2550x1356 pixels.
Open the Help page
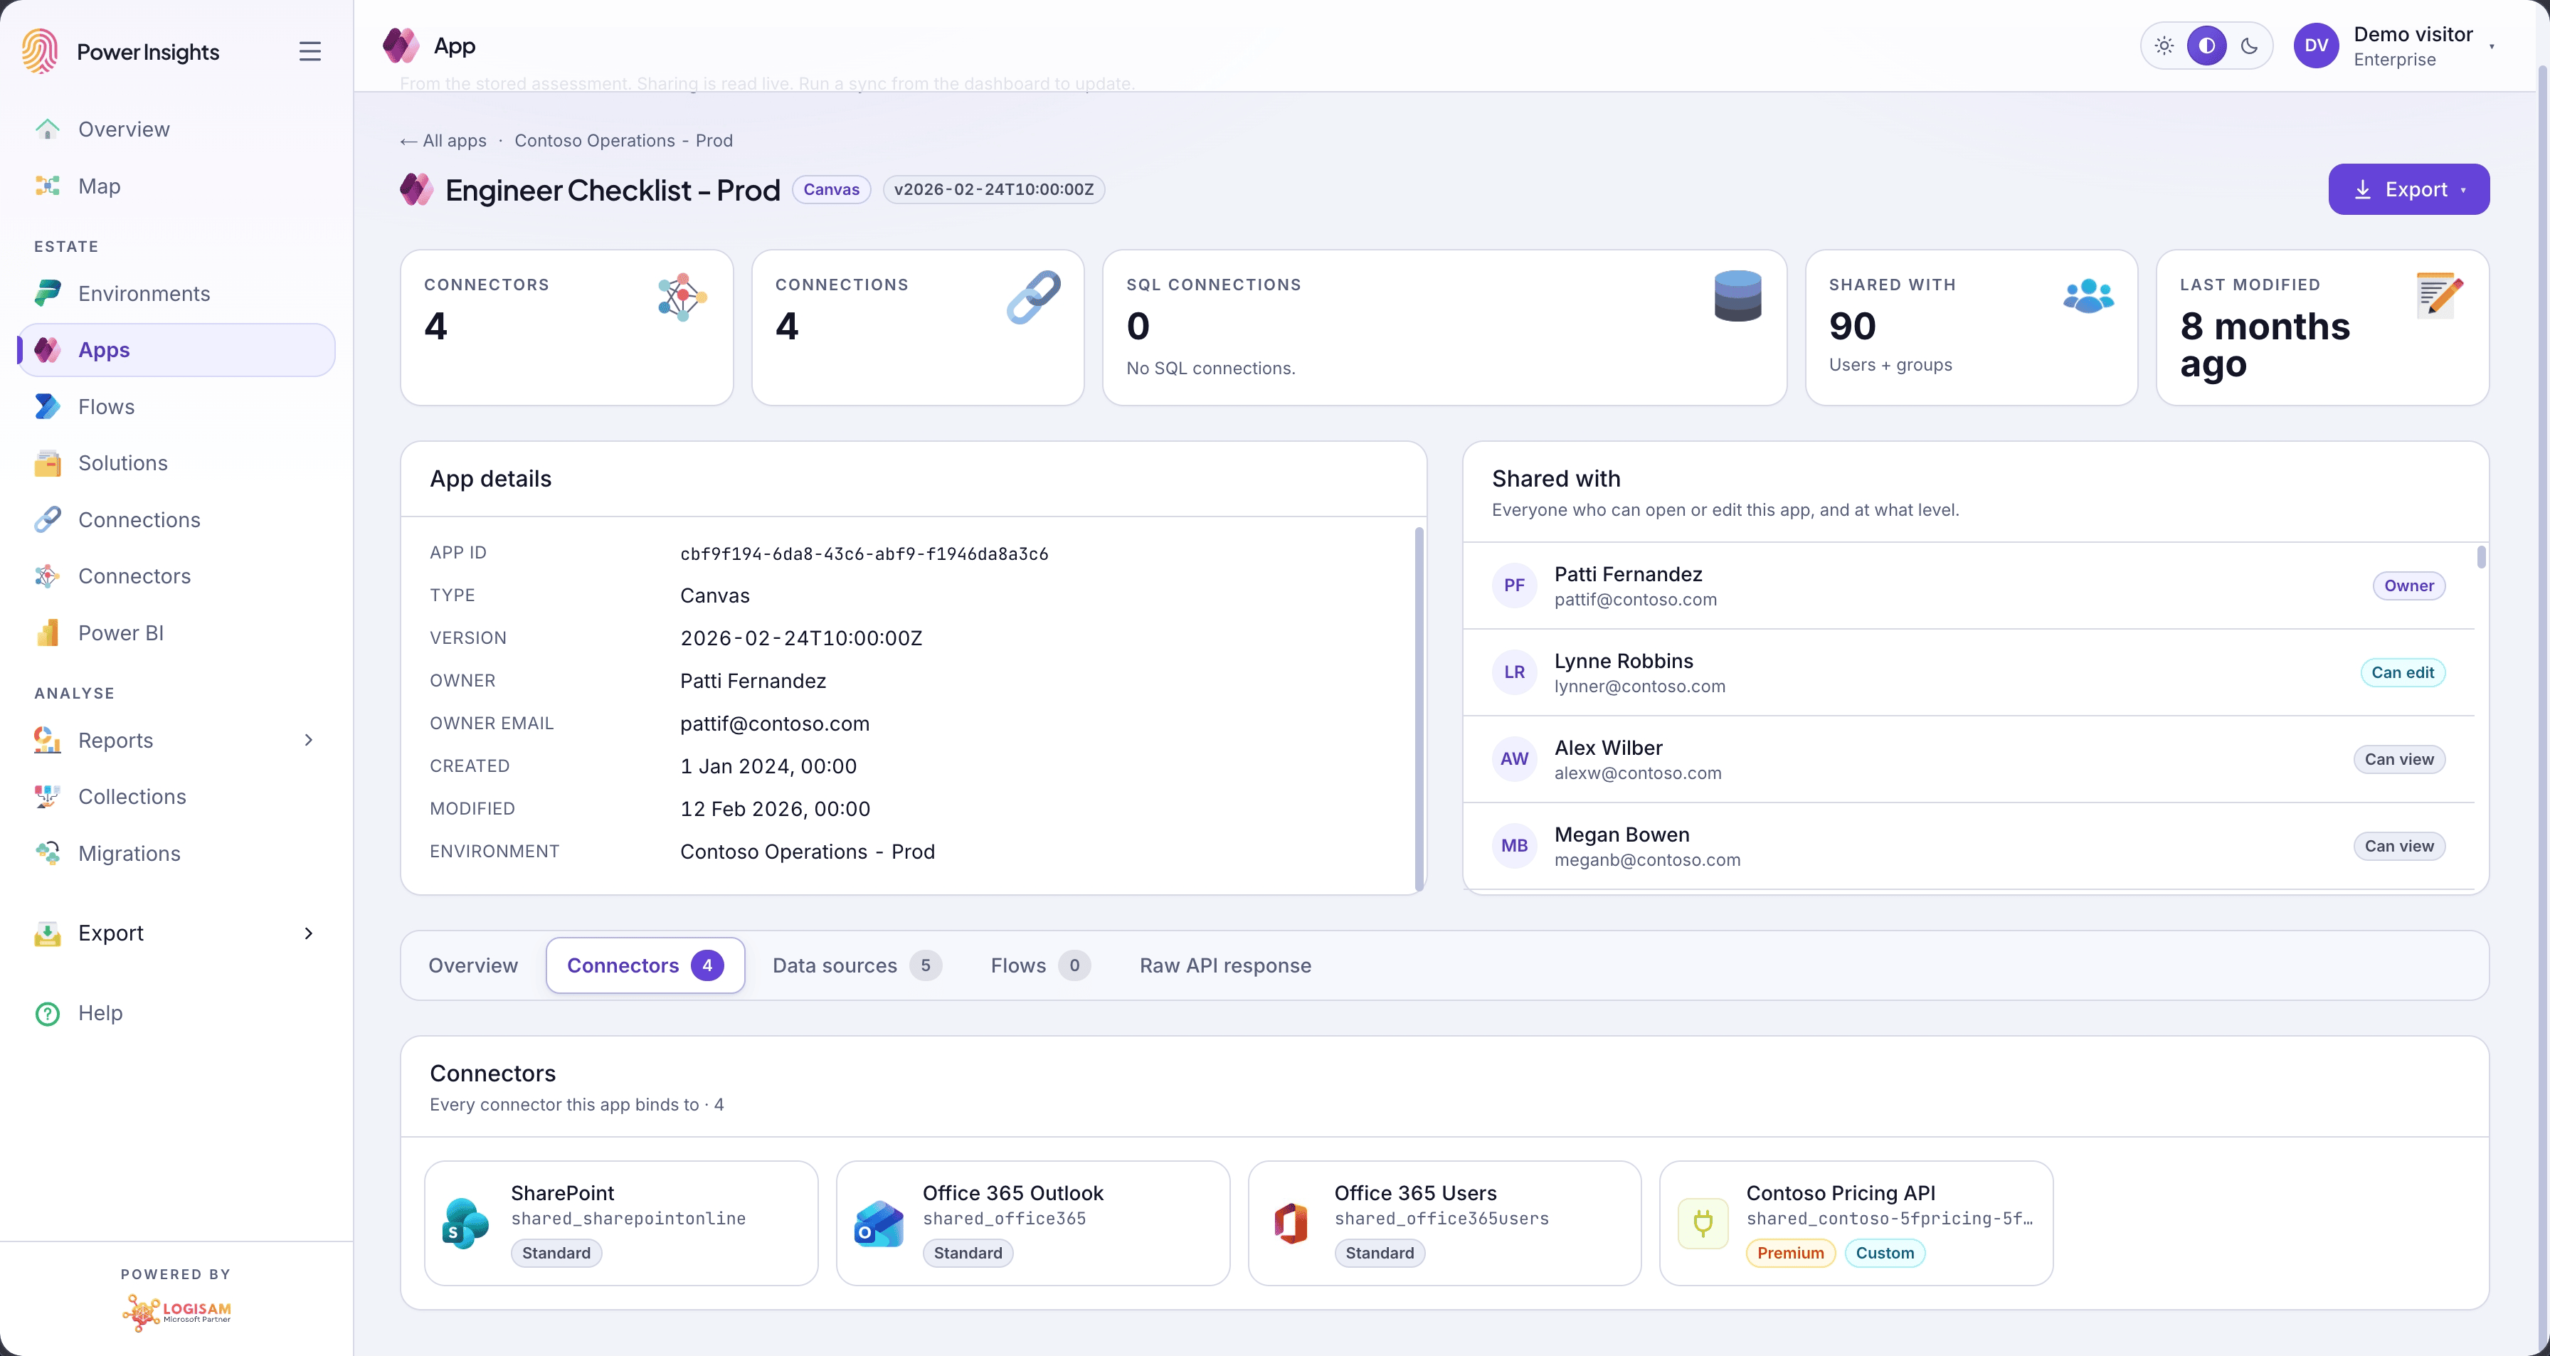(x=176, y=1014)
